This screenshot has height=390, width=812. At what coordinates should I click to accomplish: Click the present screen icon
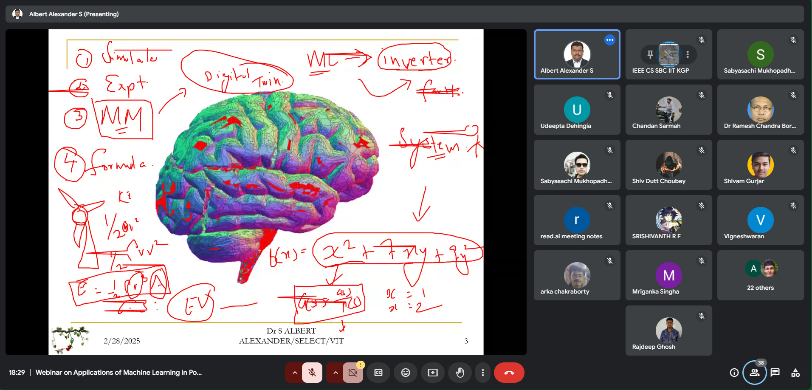point(433,373)
